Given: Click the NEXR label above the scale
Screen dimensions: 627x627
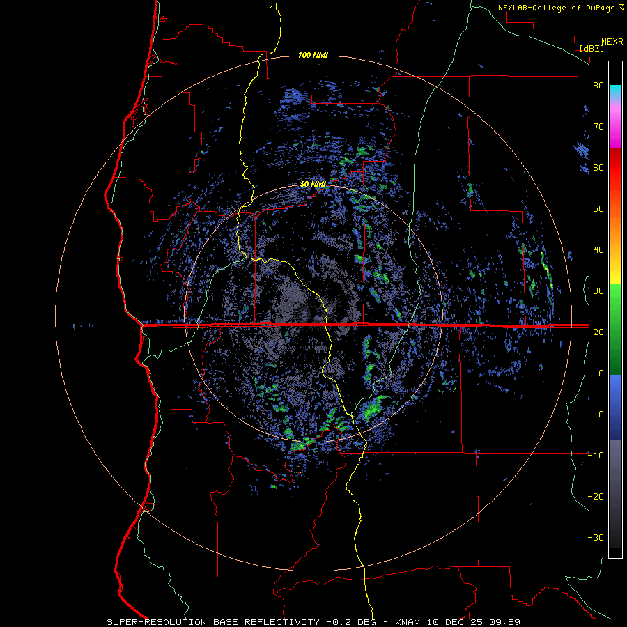Looking at the screenshot, I should pos(612,42).
